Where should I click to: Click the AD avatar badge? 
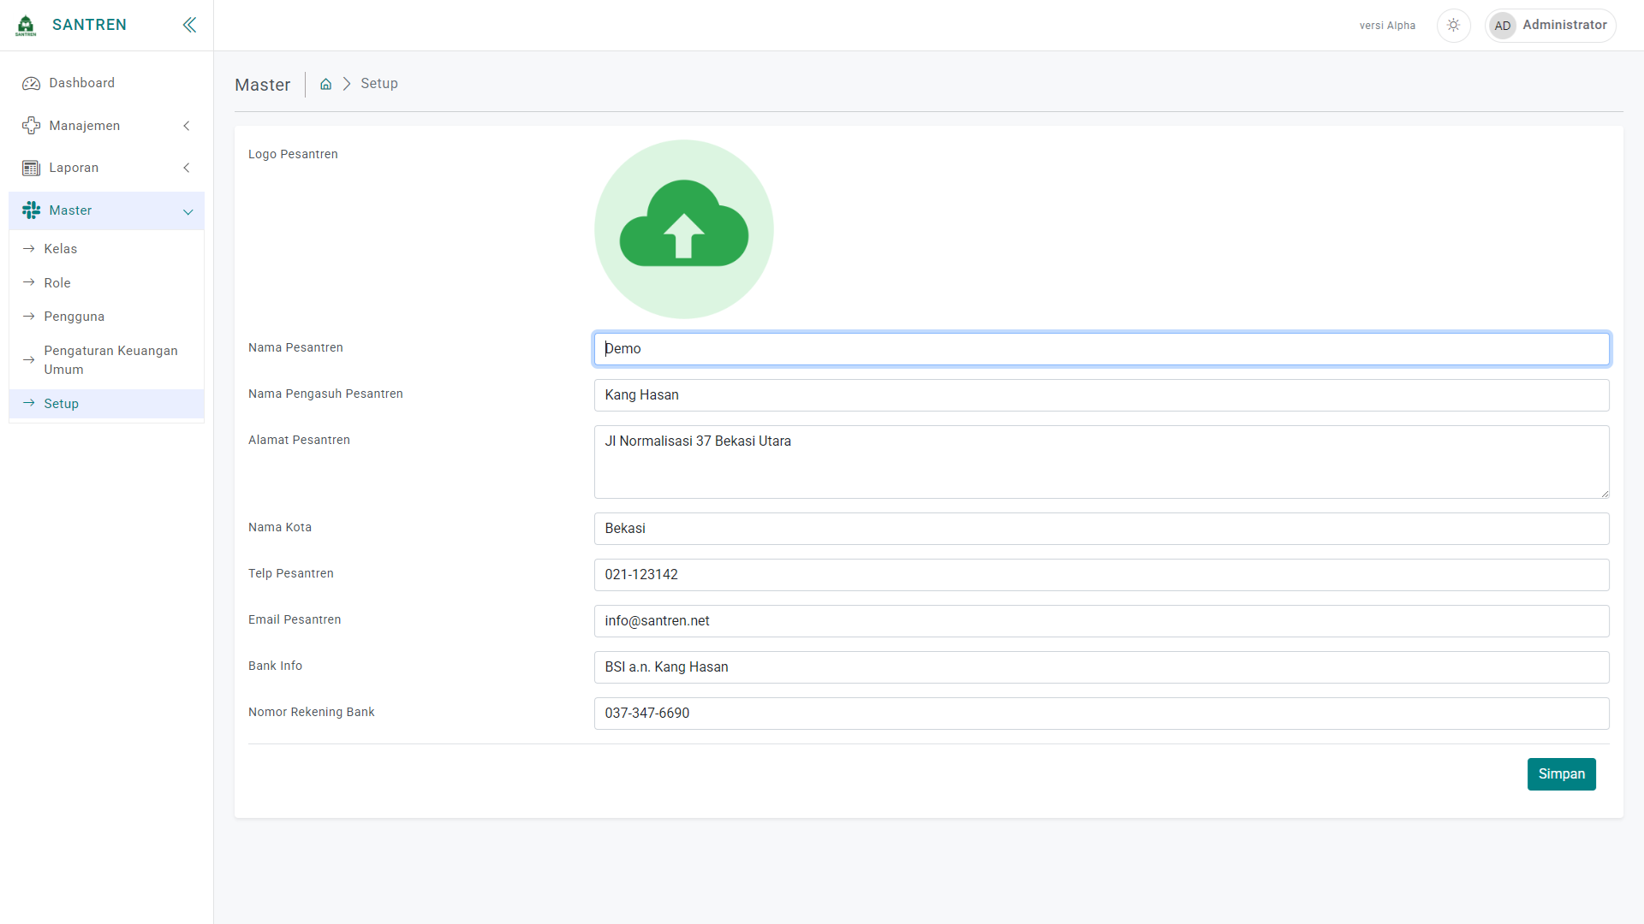coord(1502,26)
